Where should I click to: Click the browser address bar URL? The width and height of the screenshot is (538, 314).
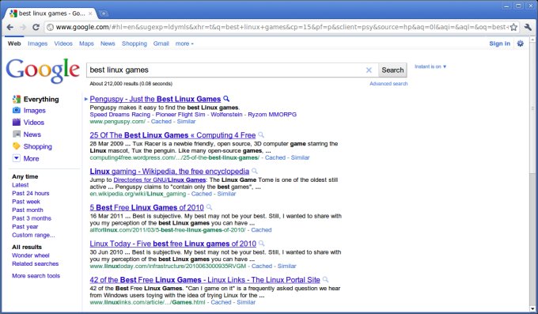click(x=282, y=27)
